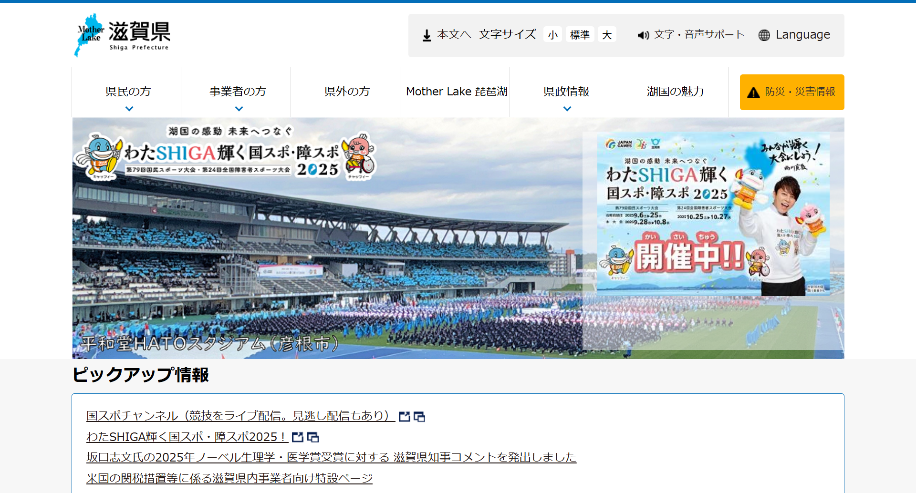
Task: Click the download arrow icon beside 本文へ
Action: pyautogui.click(x=427, y=35)
